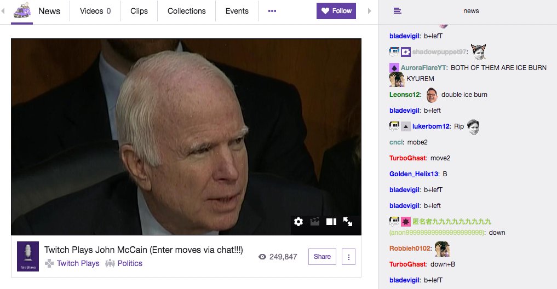Toggle theater mode on the player
The width and height of the screenshot is (557, 289).
click(x=331, y=222)
